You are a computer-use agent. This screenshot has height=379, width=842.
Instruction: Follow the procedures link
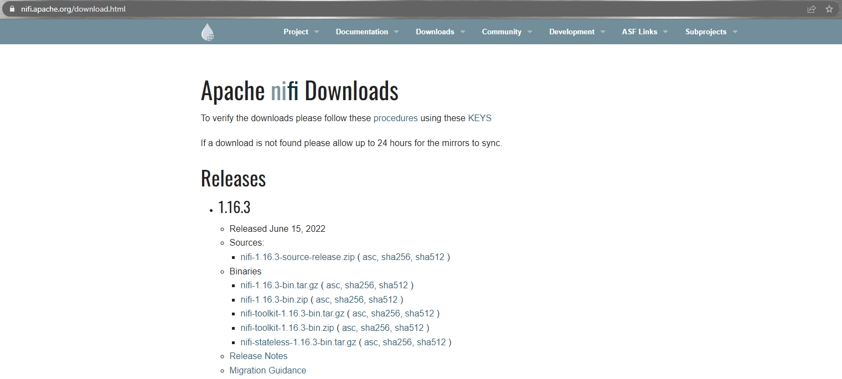pos(395,118)
